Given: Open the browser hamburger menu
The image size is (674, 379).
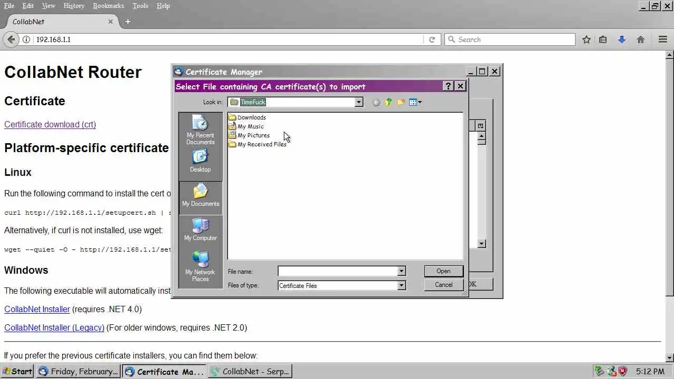Looking at the screenshot, I should 663,39.
